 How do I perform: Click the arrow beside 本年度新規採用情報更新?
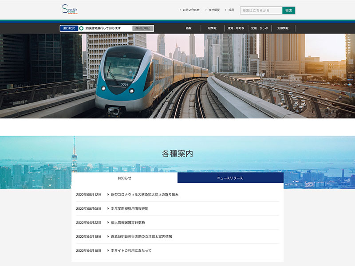[x=108, y=208]
